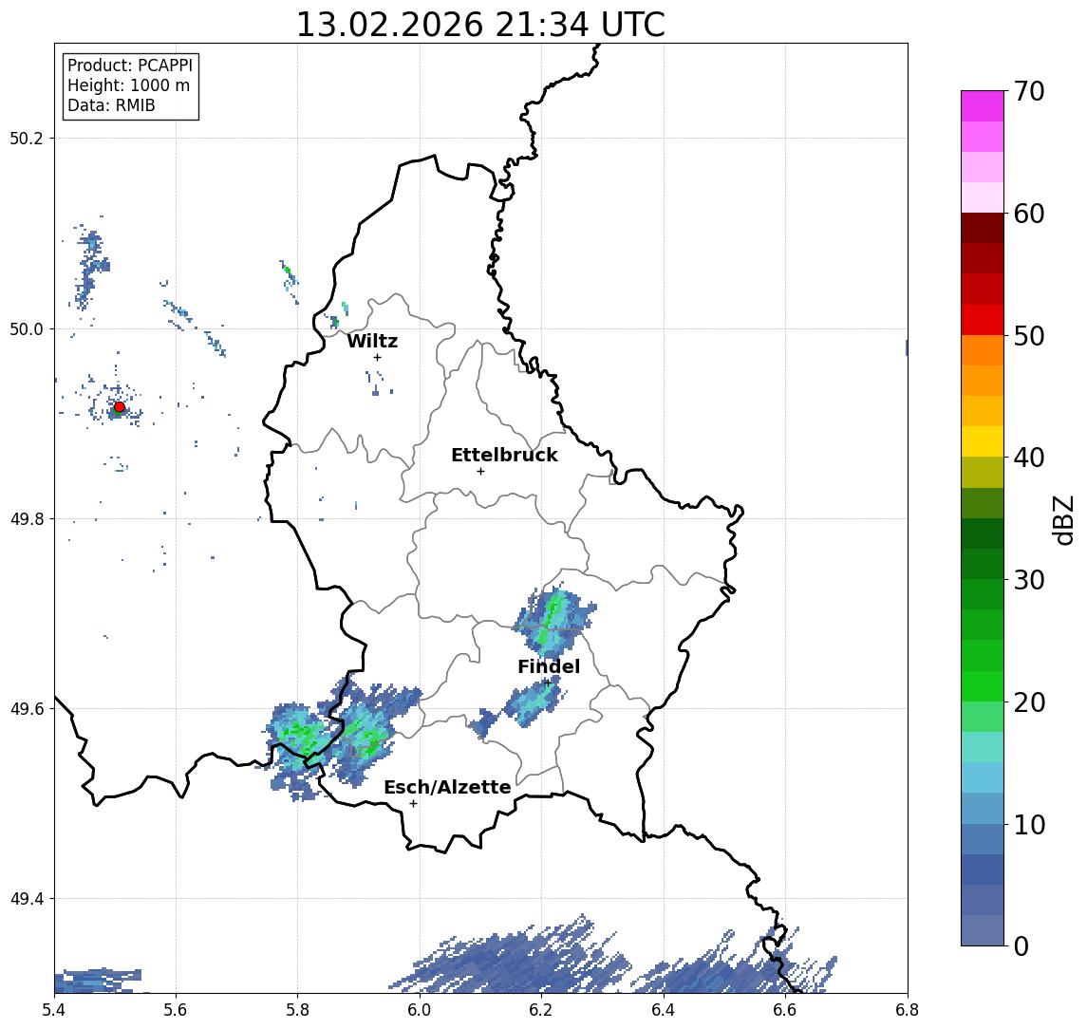
Task: Click the cross marker below Wiltz
Action: (377, 357)
